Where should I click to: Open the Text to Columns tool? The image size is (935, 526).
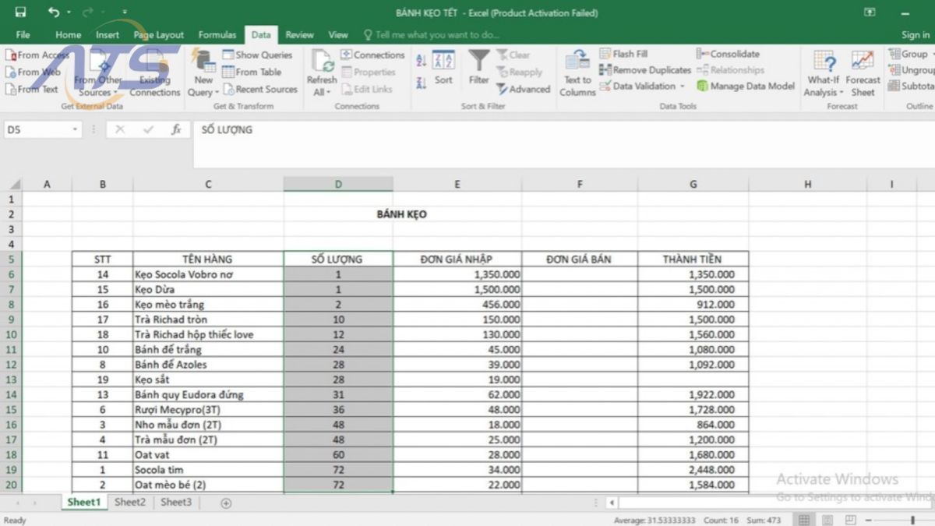(x=577, y=72)
